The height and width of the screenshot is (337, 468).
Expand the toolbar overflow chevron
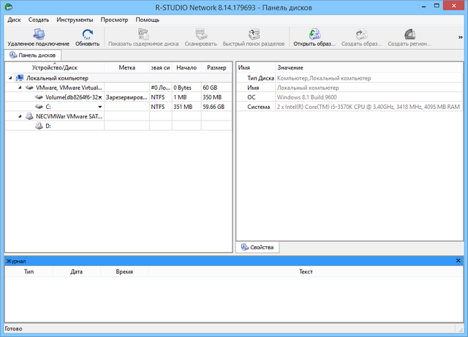point(458,34)
